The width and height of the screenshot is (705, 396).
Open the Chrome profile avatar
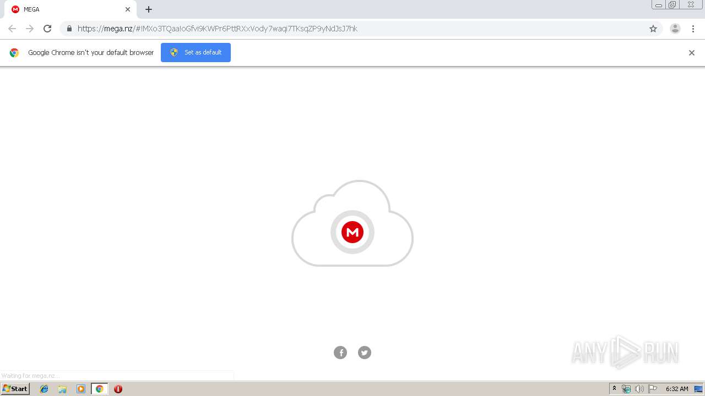pos(675,29)
